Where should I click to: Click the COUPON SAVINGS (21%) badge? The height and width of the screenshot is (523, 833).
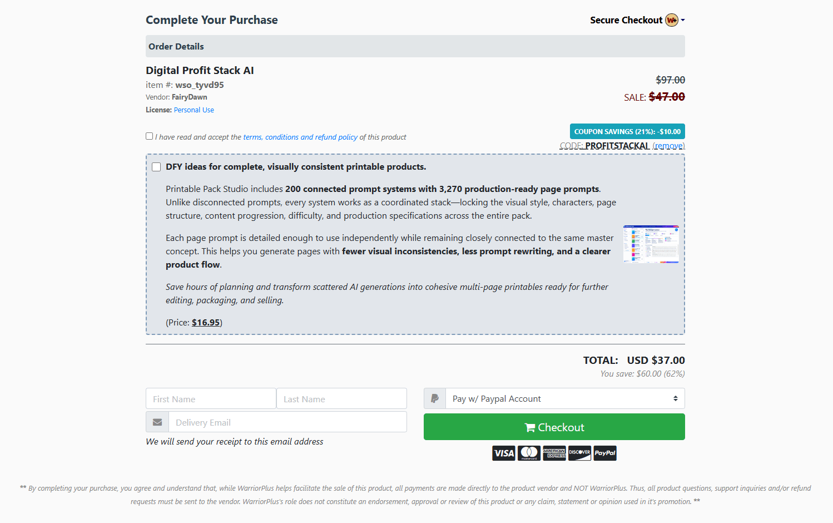(x=627, y=131)
